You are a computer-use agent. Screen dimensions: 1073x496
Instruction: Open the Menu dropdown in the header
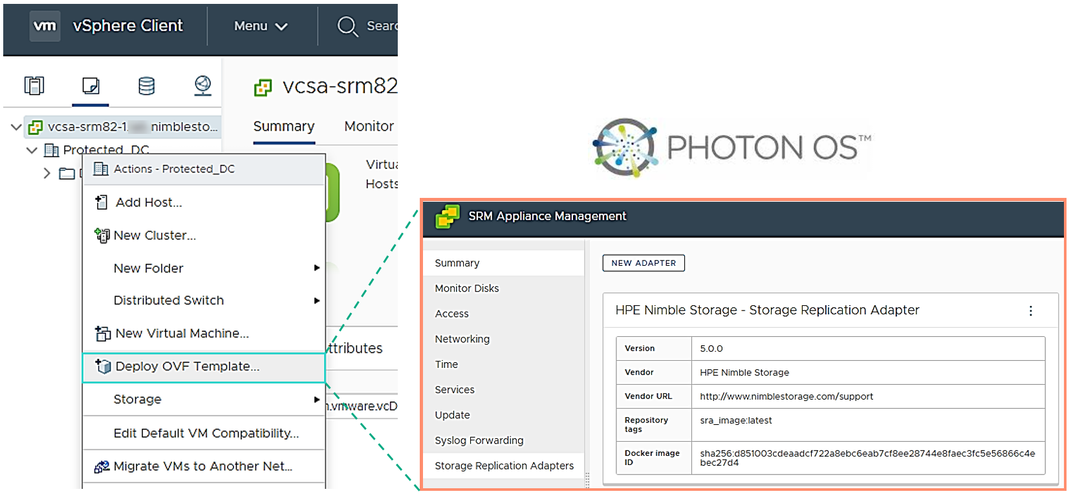[260, 26]
